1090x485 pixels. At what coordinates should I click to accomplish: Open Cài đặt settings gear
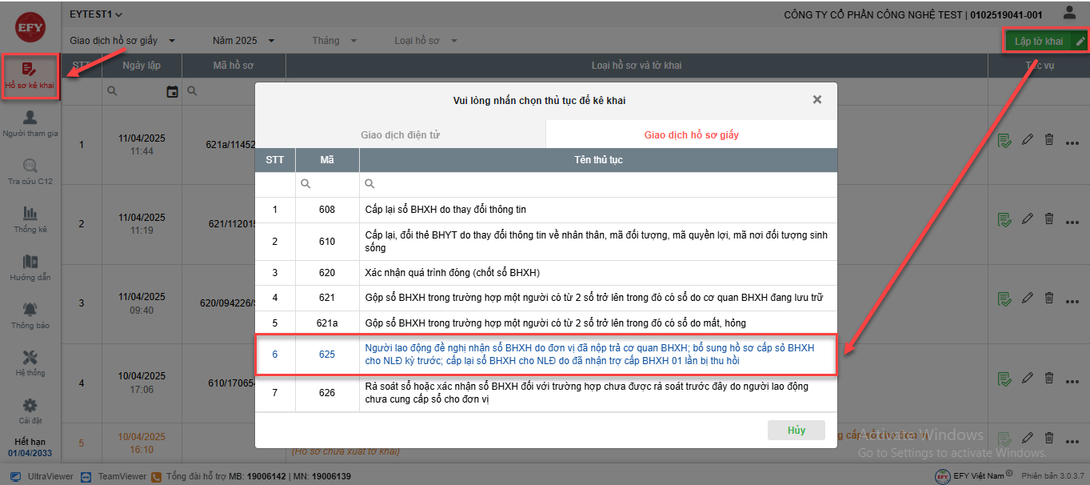point(30,411)
